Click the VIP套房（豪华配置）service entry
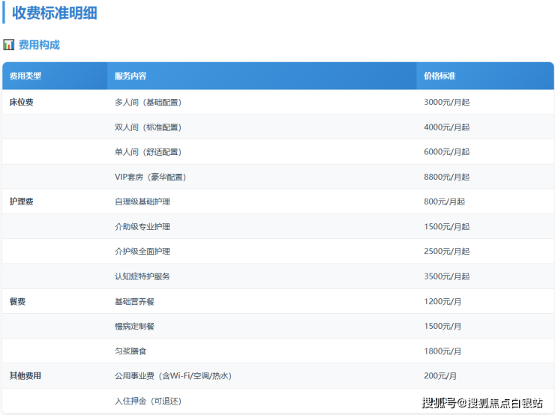 click(x=150, y=177)
